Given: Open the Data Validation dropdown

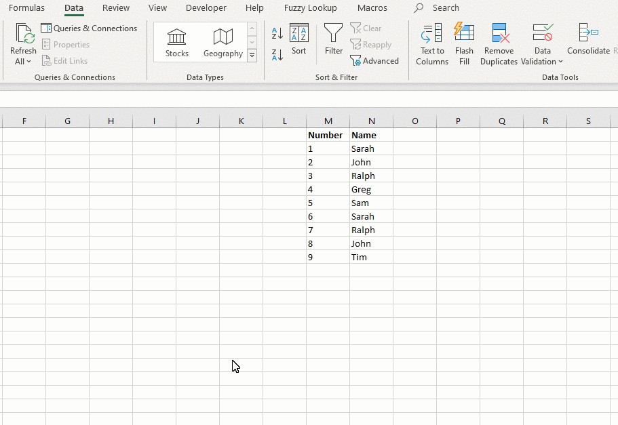Looking at the screenshot, I should 560,62.
